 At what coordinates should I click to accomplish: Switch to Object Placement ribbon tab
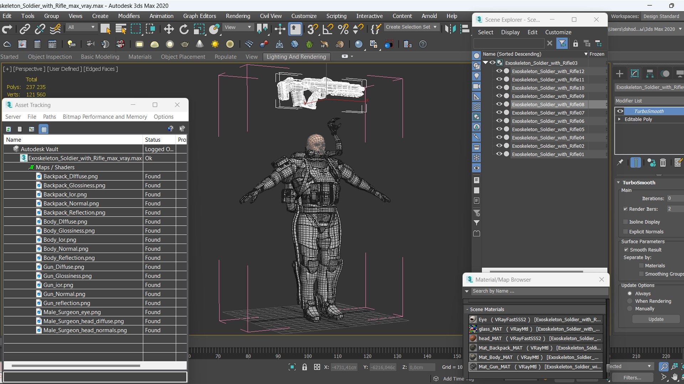coord(183,57)
